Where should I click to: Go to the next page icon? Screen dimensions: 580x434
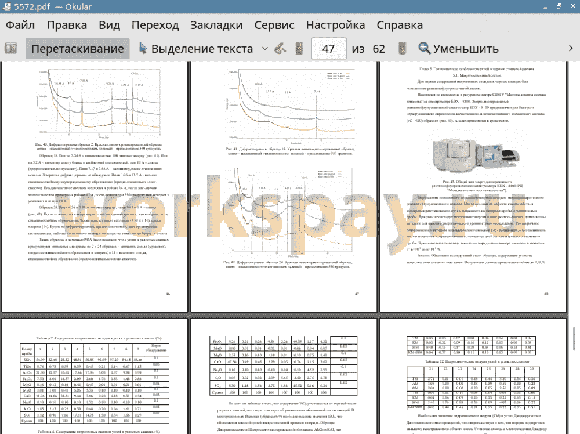pyautogui.click(x=402, y=49)
